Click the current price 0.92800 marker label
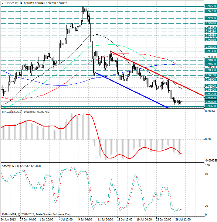Viewport: 217px width, 222px height. [211, 102]
